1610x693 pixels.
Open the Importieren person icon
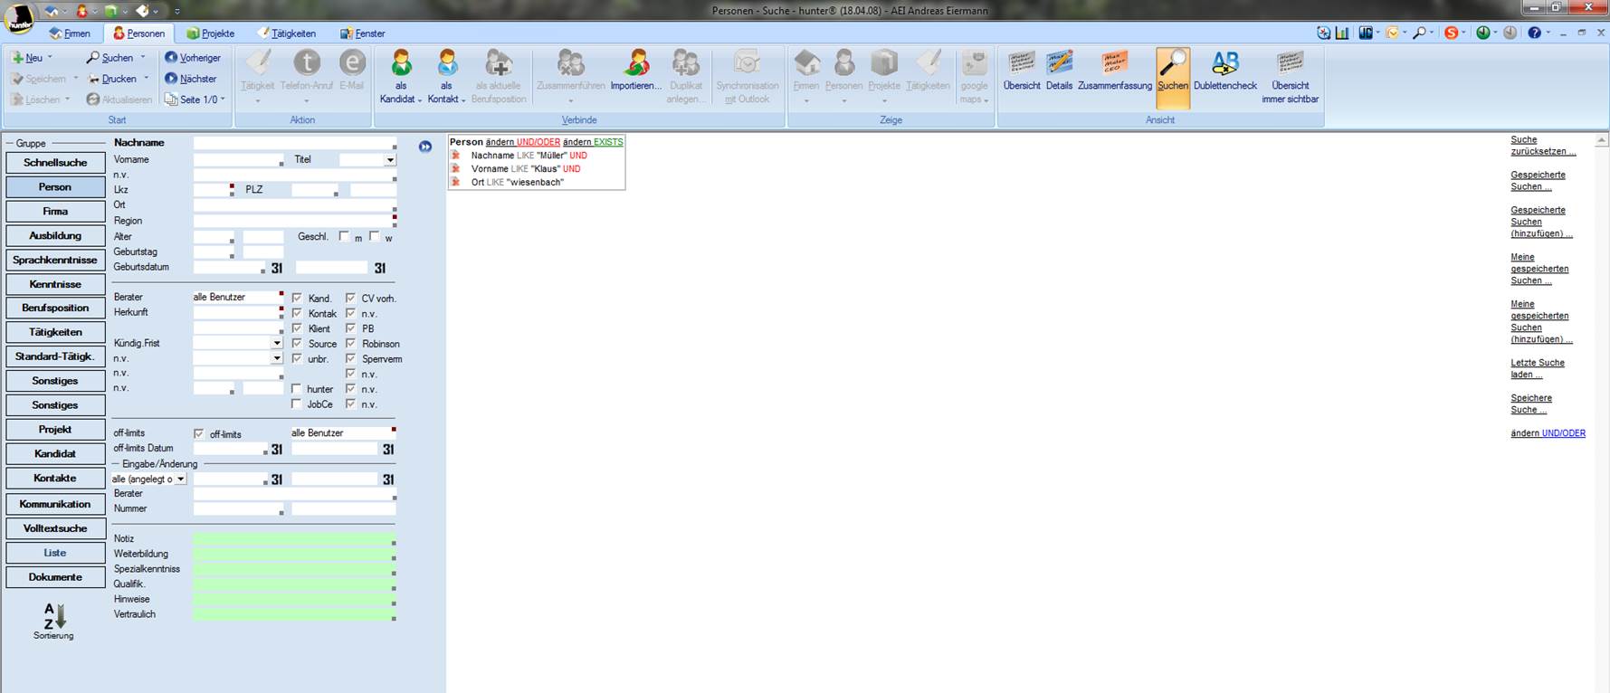636,64
